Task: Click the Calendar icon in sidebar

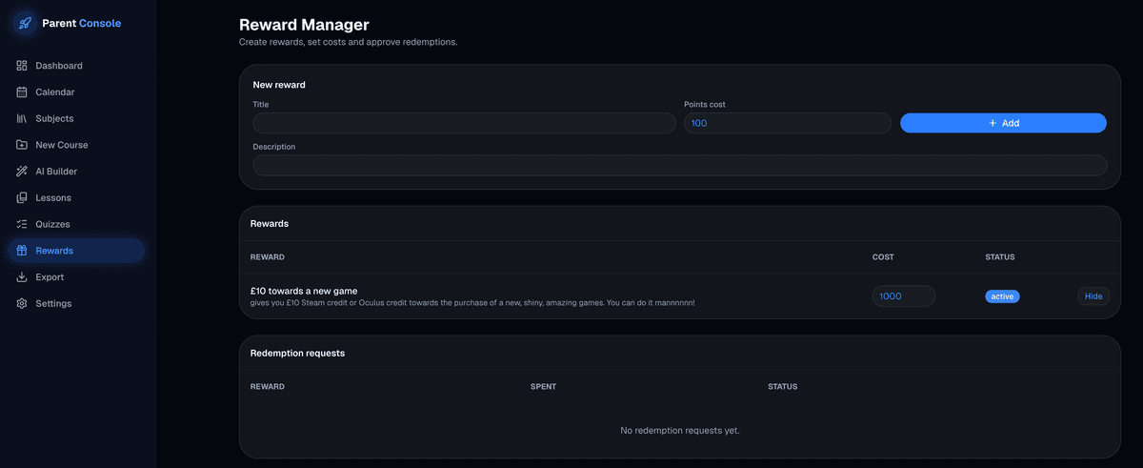Action: click(22, 92)
